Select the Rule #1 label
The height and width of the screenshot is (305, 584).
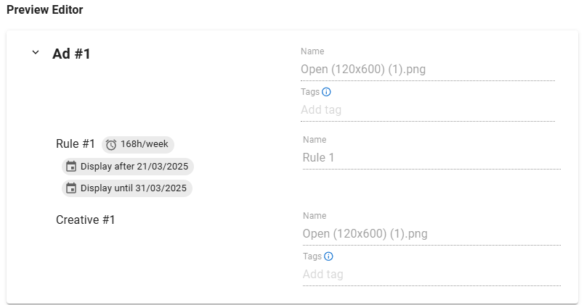pos(76,143)
